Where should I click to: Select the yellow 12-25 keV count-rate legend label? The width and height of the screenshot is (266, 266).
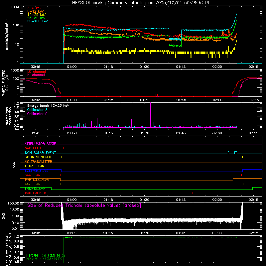point(37,15)
